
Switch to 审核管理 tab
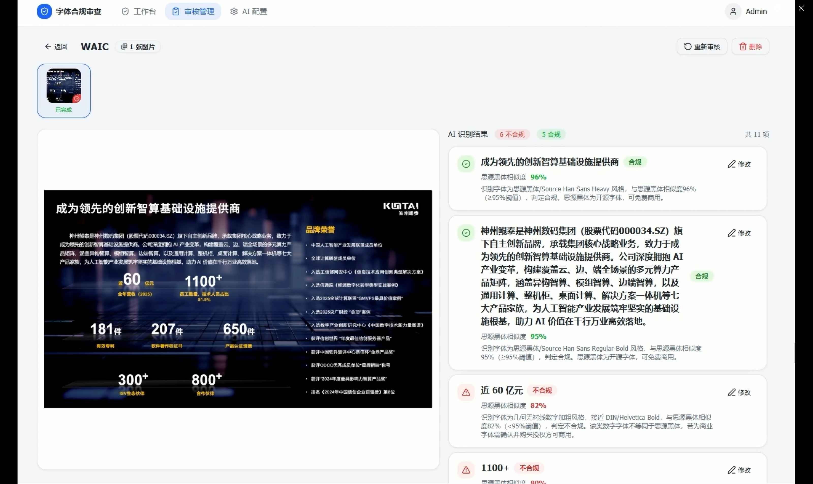point(193,11)
